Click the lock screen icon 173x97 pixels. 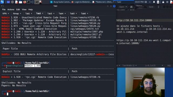click(x=163, y=2)
